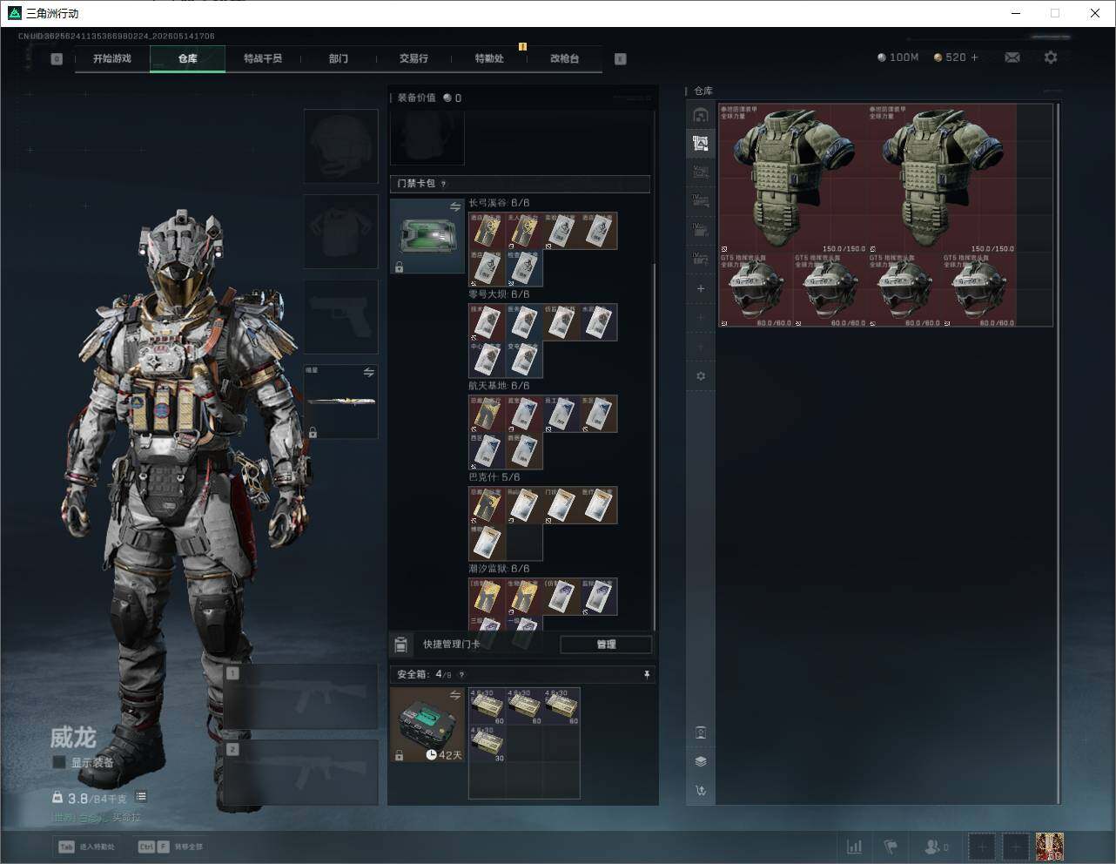The width and height of the screenshot is (1116, 864).
Task: Click the first squad plus slot
Action: [x=982, y=847]
